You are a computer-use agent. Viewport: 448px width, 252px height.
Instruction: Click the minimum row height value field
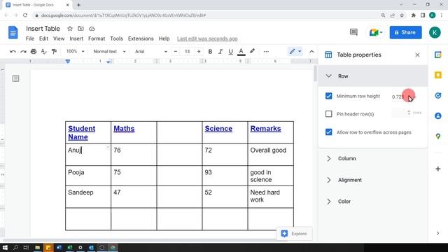pos(401,97)
